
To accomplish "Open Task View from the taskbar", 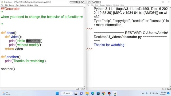I will point(76,93).
